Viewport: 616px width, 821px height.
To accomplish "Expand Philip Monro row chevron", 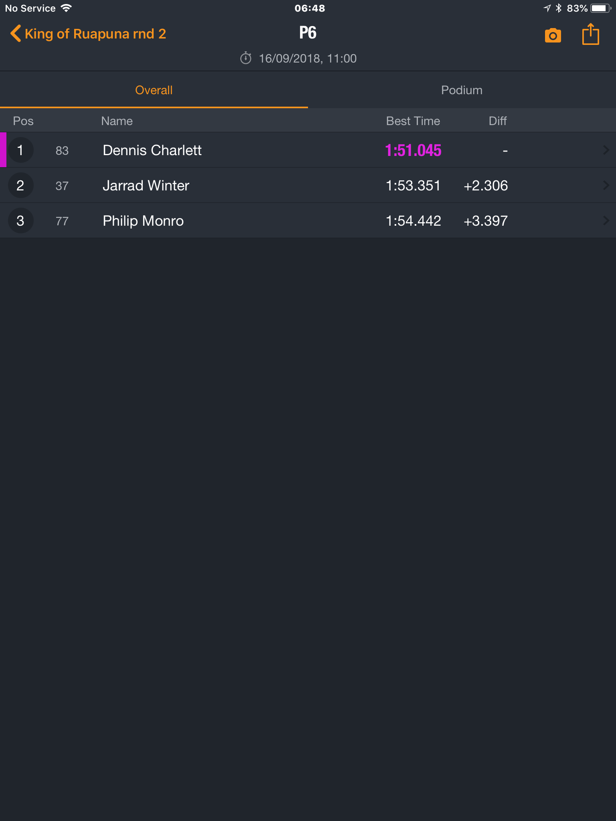I will click(x=606, y=220).
